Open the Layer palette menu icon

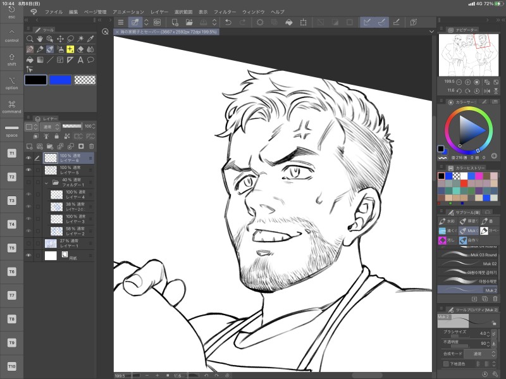point(28,118)
